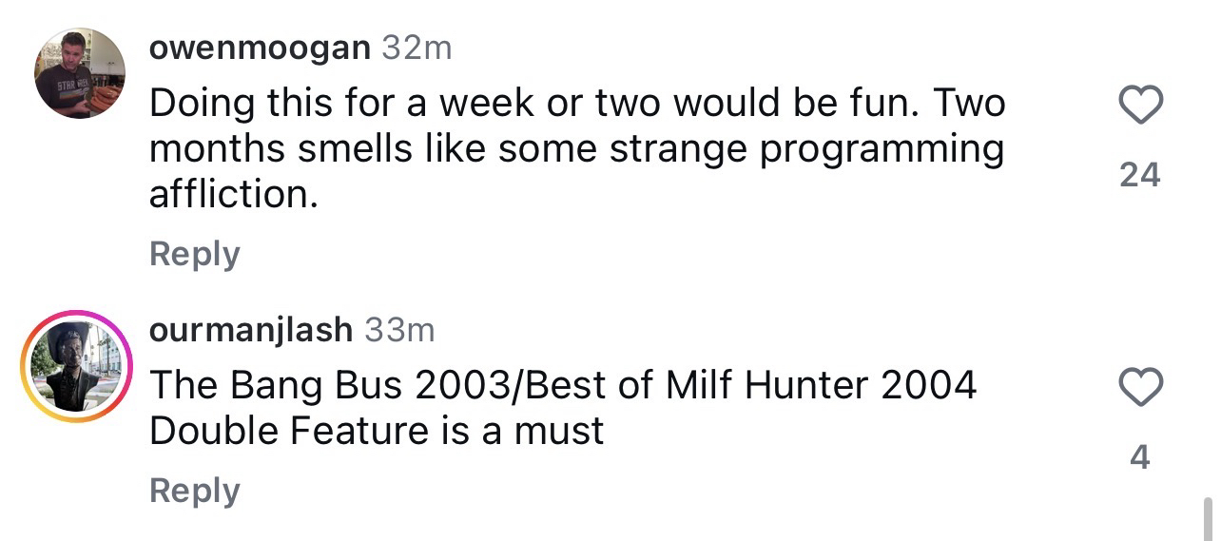This screenshot has height=541, width=1221.
Task: Click the 33m timestamp
Action: click(x=399, y=330)
